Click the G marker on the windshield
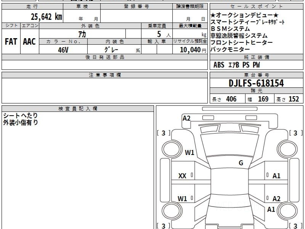 pos(241,163)
